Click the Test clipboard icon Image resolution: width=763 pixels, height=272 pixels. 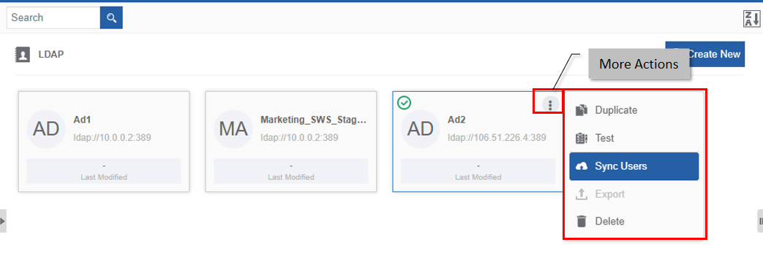pyautogui.click(x=582, y=139)
